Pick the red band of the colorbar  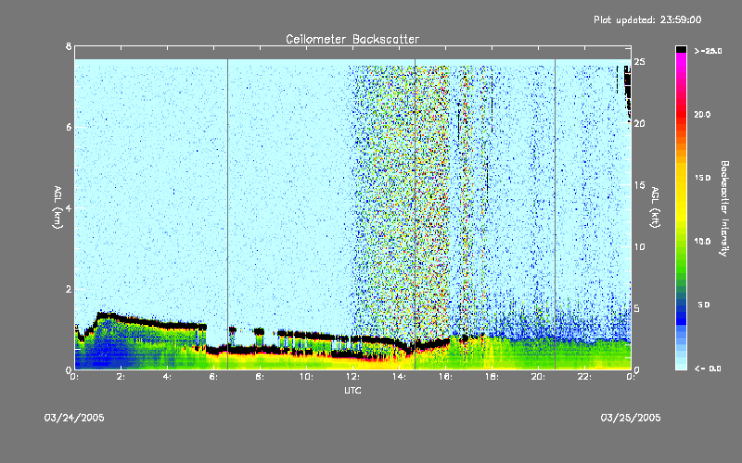pos(681,116)
